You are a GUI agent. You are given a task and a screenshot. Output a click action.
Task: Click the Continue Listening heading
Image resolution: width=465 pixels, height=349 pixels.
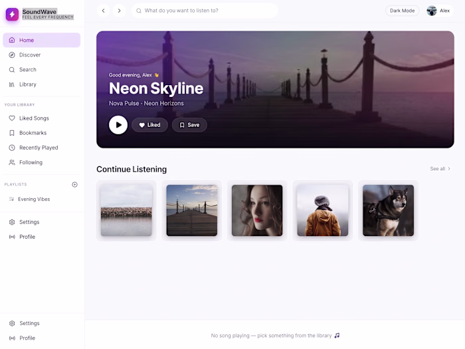[132, 169]
